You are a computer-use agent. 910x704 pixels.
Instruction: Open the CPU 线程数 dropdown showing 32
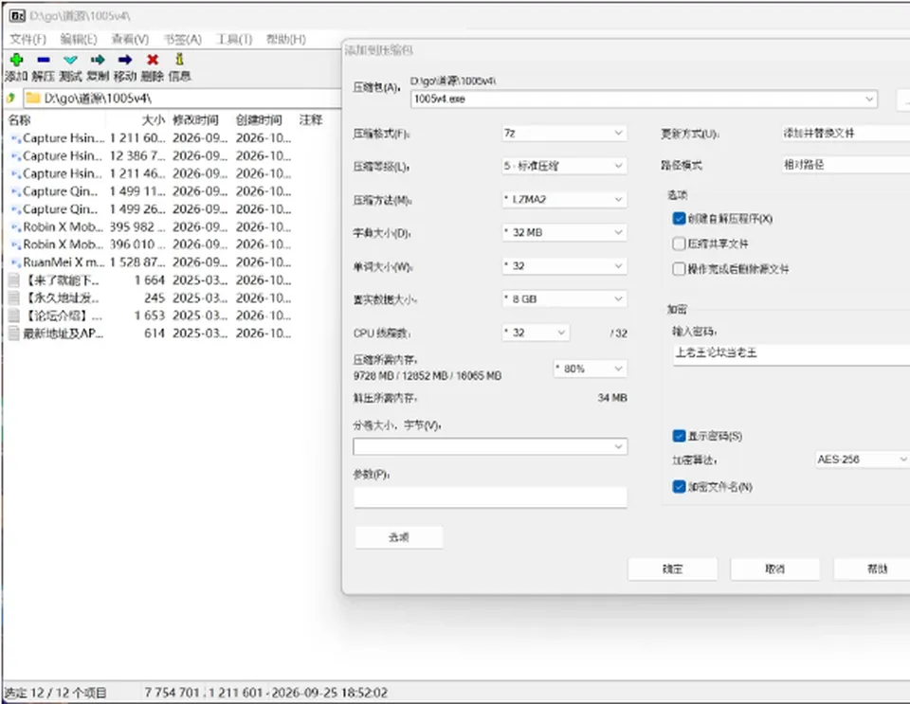tap(535, 333)
